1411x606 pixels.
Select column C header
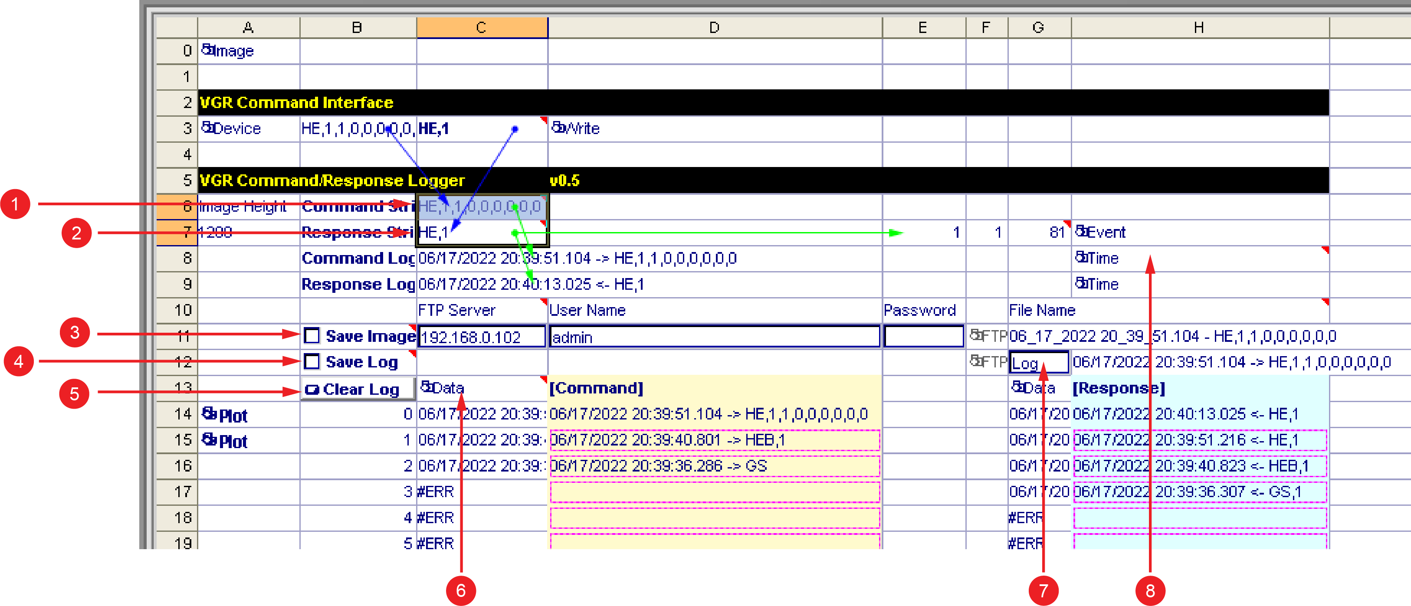481,27
